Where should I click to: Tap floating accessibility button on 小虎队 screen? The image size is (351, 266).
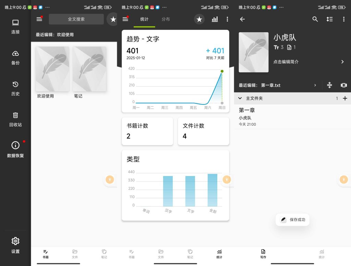(x=344, y=179)
